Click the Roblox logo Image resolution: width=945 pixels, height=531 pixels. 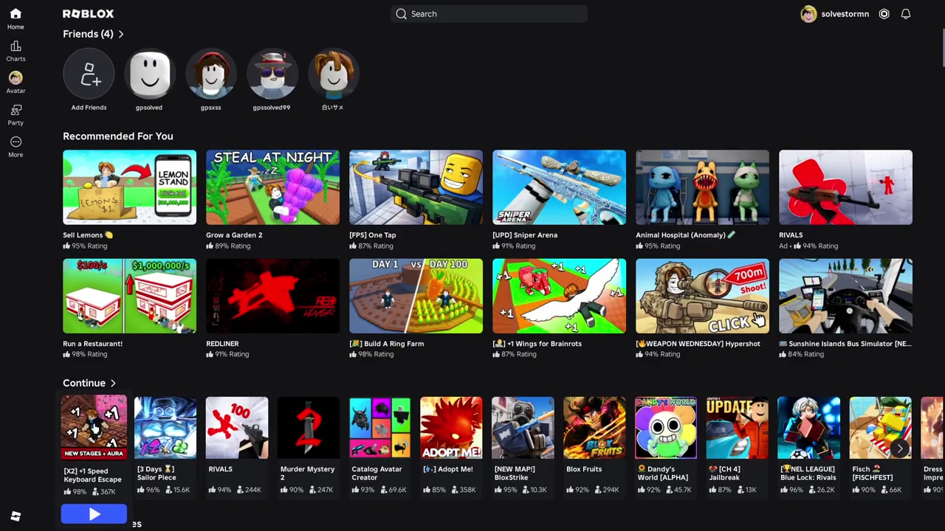(x=88, y=13)
